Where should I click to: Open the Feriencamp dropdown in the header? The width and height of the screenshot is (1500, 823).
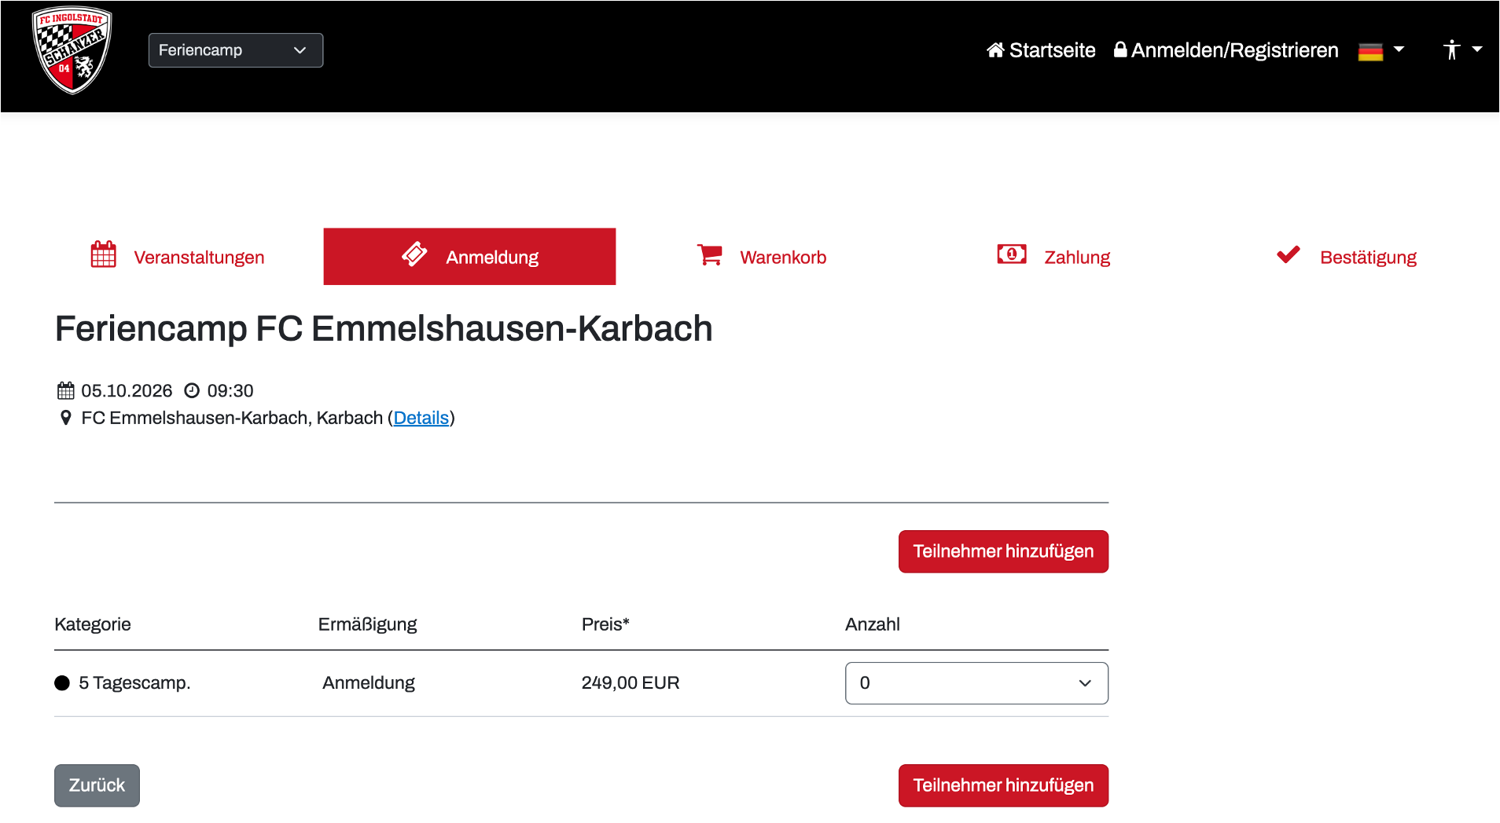pos(235,50)
